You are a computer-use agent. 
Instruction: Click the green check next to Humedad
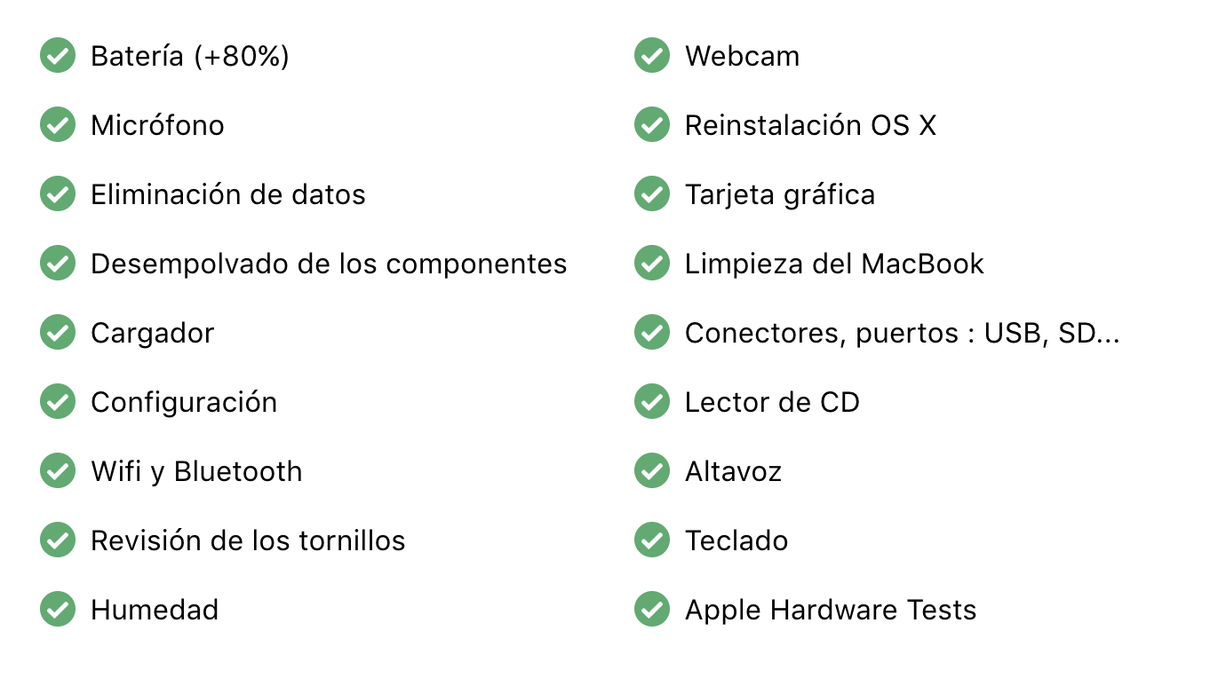[x=58, y=610]
